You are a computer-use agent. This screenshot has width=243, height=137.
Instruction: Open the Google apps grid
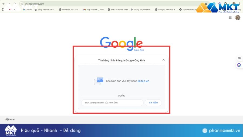point(230,18)
